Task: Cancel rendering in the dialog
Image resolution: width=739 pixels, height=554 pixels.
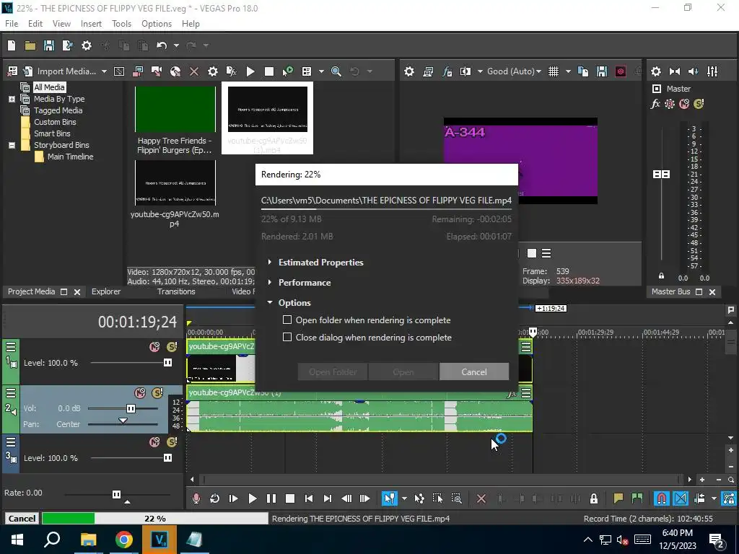Action: (474, 371)
